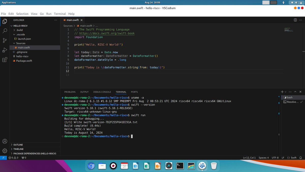Viewport: 305px width, 172px height.
Task: Click the split editor right icon
Action: point(295,20)
